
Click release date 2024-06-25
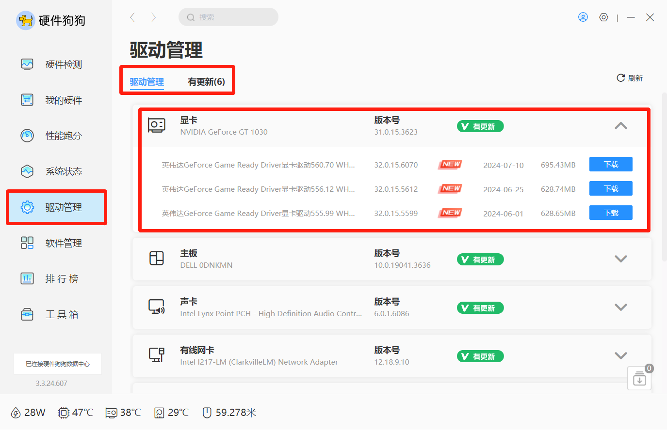[504, 189]
